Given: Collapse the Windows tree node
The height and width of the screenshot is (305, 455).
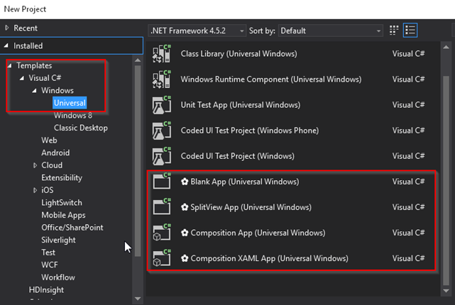Looking at the screenshot, I should click(x=34, y=91).
